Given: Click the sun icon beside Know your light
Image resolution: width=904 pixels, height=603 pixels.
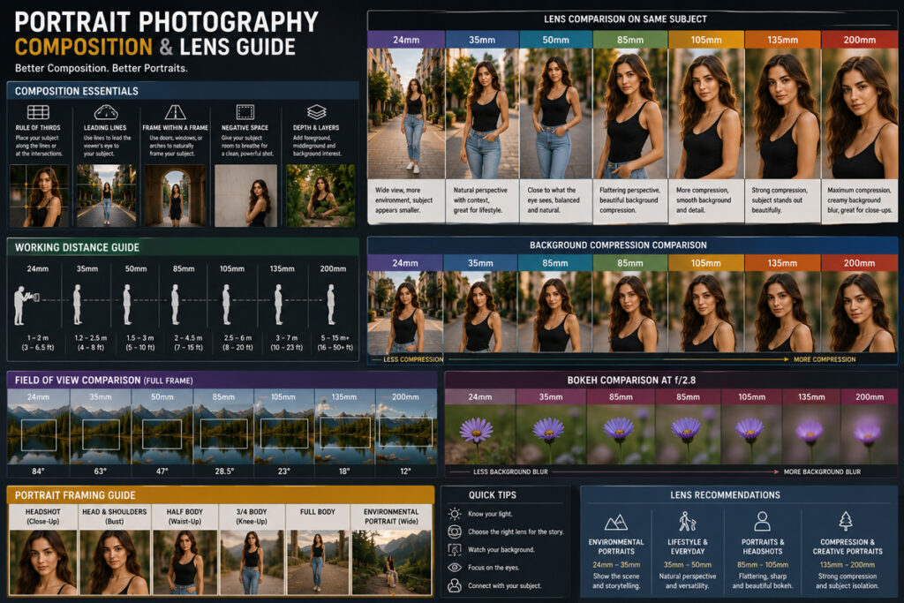Looking at the screenshot, I should [455, 514].
